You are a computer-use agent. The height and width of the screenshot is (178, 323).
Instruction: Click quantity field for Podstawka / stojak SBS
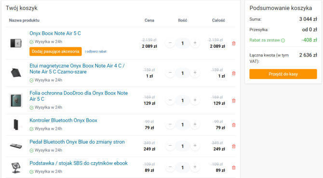click(x=183, y=167)
